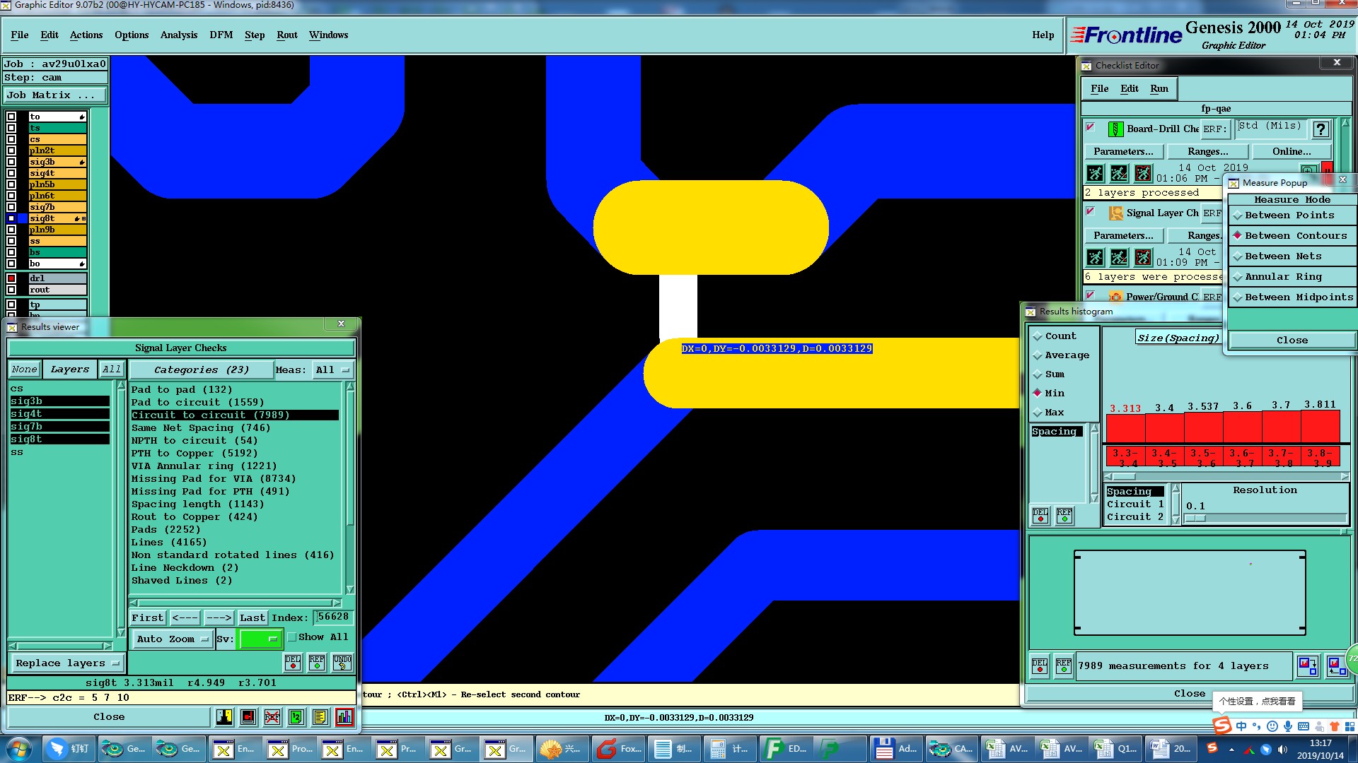This screenshot has width=1358, height=763.
Task: Select the Max histogram option
Action: click(x=1048, y=413)
